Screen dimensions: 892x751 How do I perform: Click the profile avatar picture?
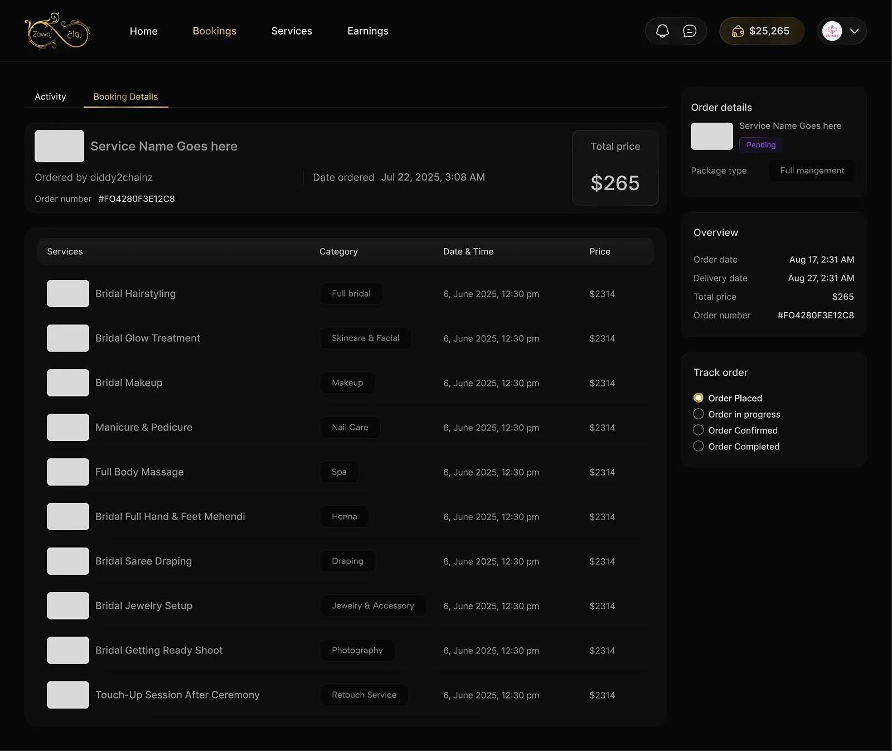[832, 31]
